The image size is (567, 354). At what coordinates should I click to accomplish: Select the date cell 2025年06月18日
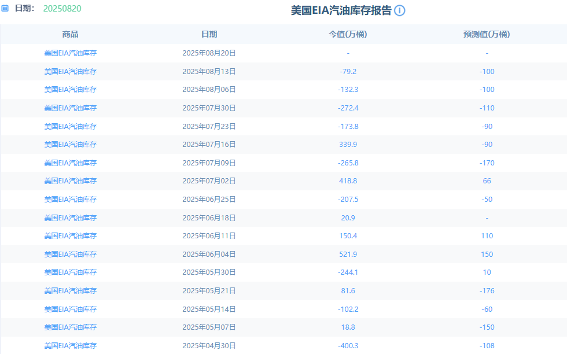(209, 218)
